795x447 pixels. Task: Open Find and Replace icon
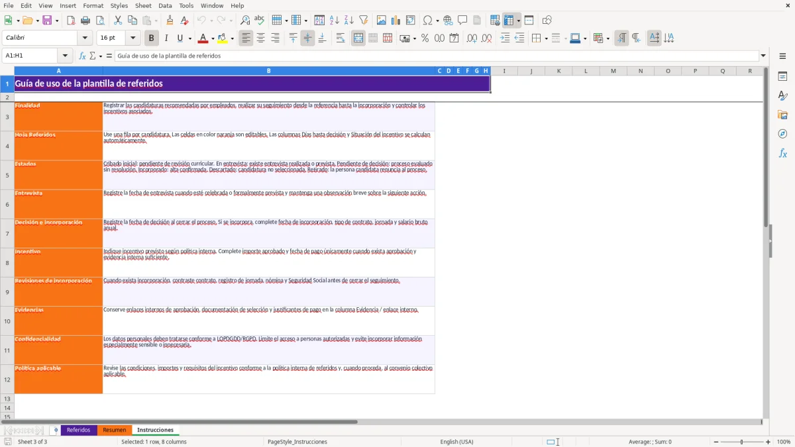tap(245, 21)
